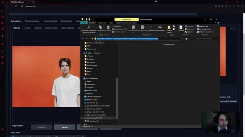Open the Inpaint upload sub-tab
Viewport: 245px width, 137px height.
click(67, 28)
